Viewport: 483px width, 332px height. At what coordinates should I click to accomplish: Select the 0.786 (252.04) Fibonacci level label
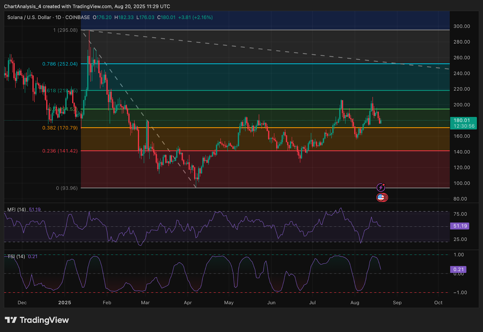pyautogui.click(x=60, y=64)
